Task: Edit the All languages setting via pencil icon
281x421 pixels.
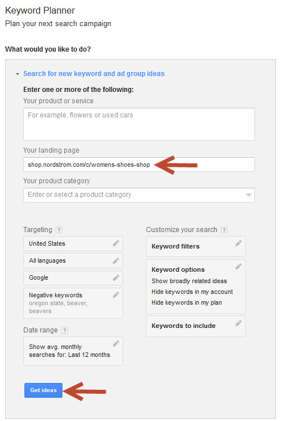Action: [116, 260]
